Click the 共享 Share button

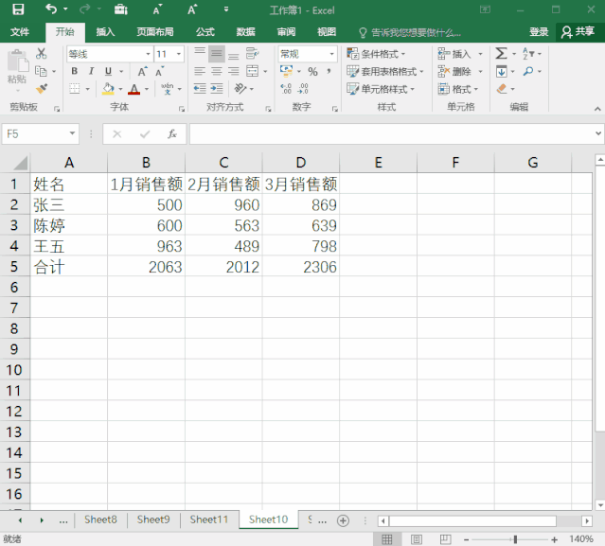point(578,32)
